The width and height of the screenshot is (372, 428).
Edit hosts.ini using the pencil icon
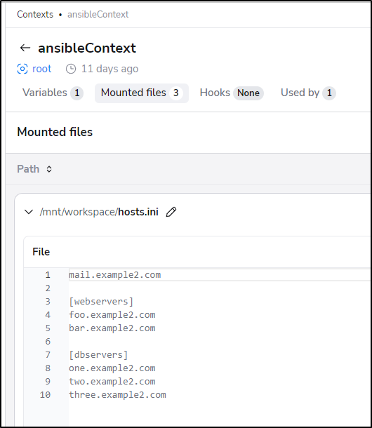click(x=171, y=212)
